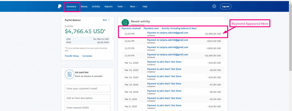
Task: Click the $4,766.45 USD available balance
Action: 85,32
